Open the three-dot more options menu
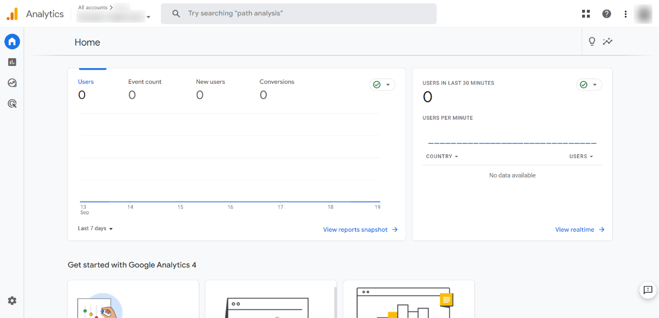This screenshot has height=318, width=659. pos(626,14)
